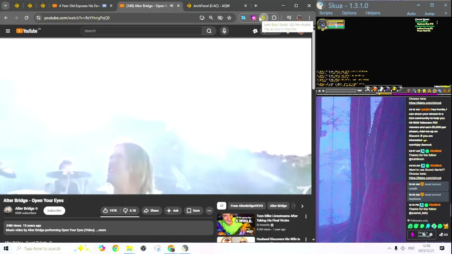Go back in Chrome browser
This screenshot has height=254, width=452.
click(6, 18)
